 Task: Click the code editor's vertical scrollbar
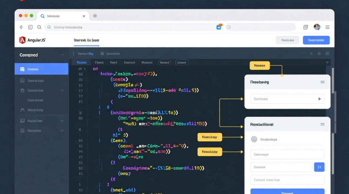coord(333,80)
